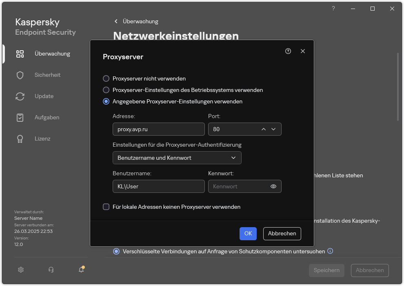Click the Adresse input field

coord(158,129)
